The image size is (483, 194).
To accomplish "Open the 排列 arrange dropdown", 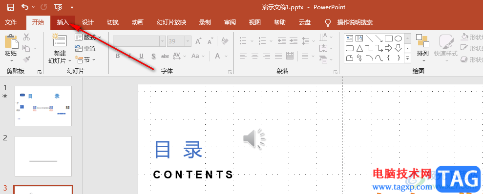I will [x=422, y=48].
